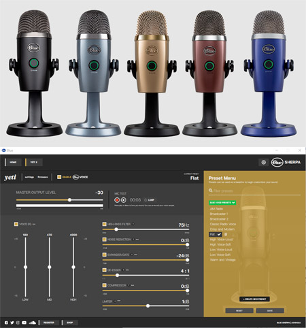
Task: Expand advanced options beside Expander/Gate
Action: click(135, 255)
